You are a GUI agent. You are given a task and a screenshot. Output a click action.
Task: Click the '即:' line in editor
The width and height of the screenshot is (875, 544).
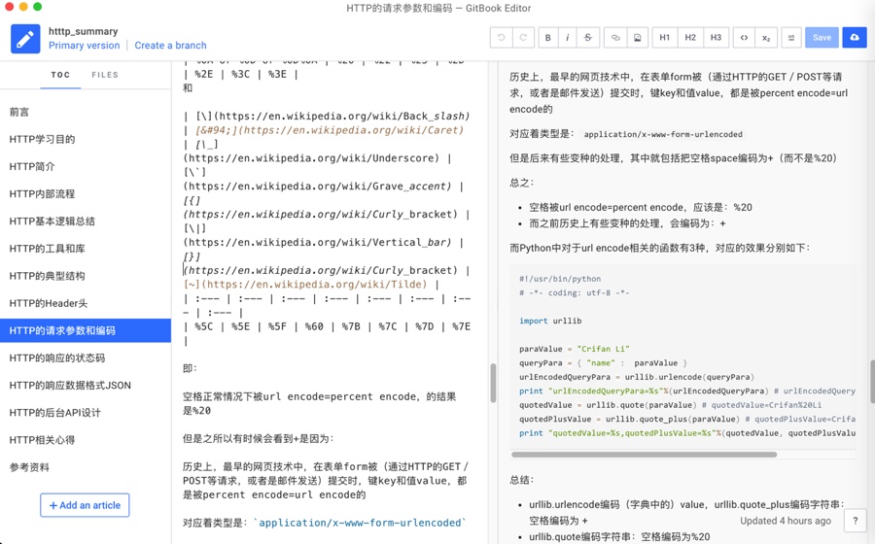pos(190,368)
